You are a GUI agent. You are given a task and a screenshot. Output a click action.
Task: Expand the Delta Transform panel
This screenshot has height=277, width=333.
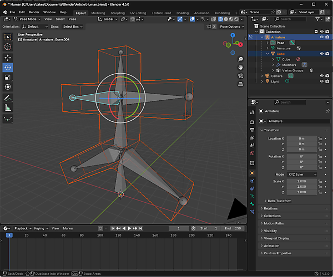tap(279, 201)
